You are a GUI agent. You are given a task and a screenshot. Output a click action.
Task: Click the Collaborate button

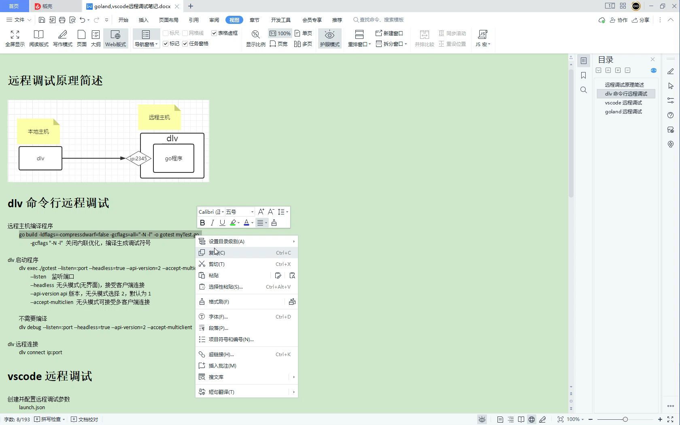pyautogui.click(x=618, y=20)
